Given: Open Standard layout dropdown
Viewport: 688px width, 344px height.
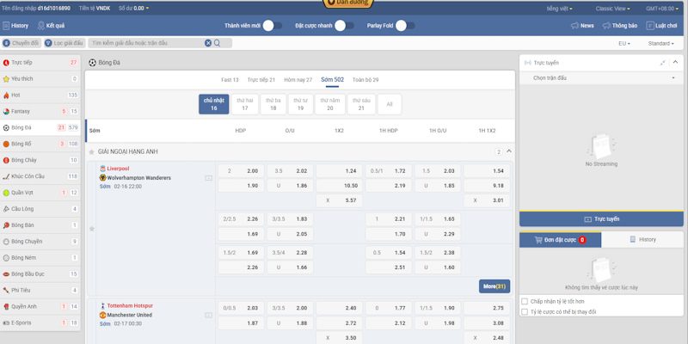Looking at the screenshot, I should (660, 44).
